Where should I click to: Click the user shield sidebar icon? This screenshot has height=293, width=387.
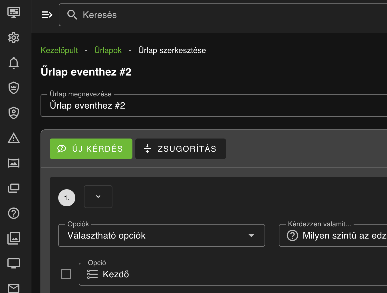click(14, 113)
